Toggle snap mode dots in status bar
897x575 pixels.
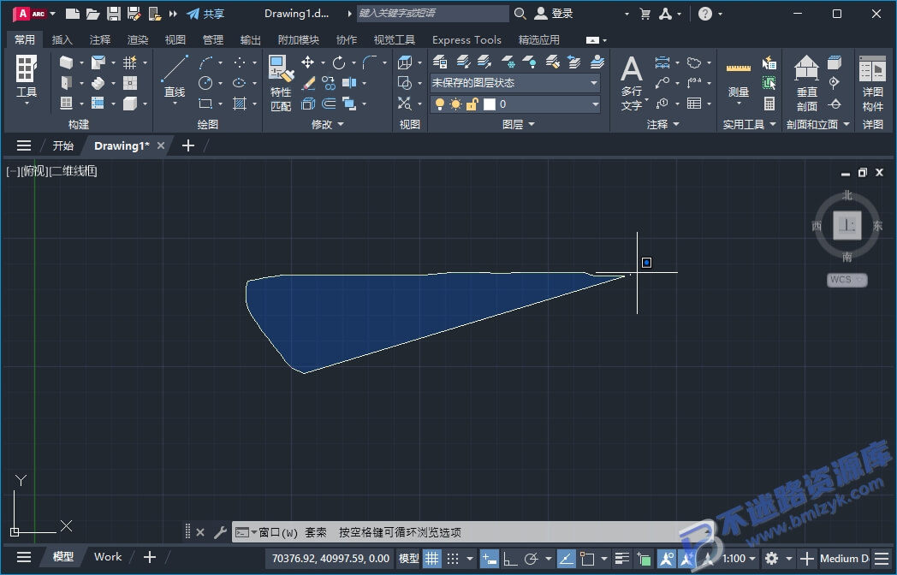tap(453, 558)
